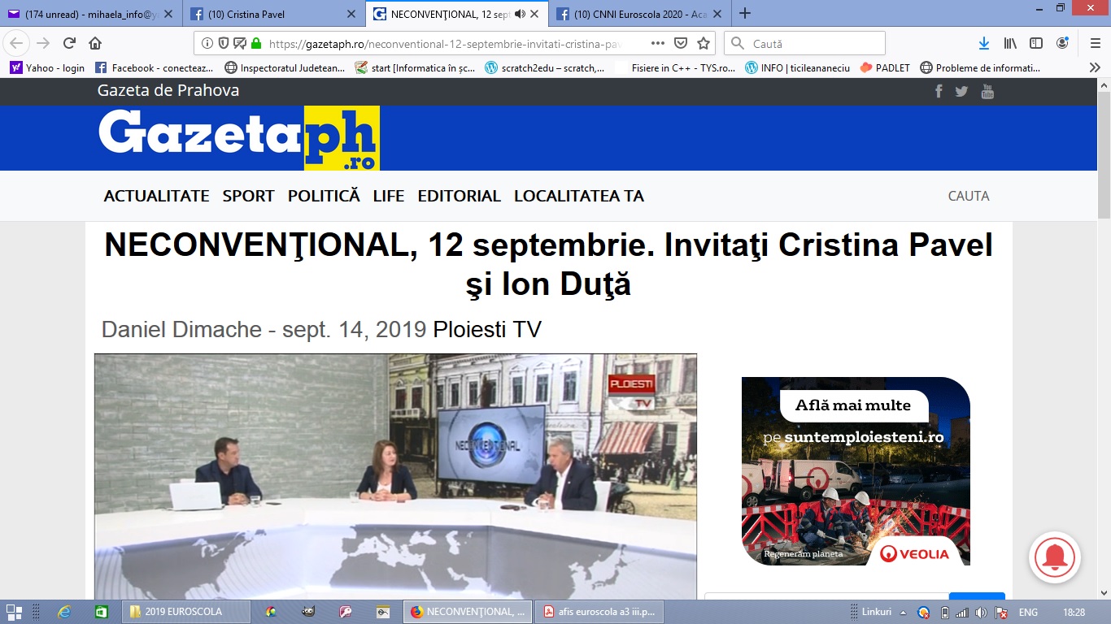Click the Veolia advertisement banner

point(856,471)
